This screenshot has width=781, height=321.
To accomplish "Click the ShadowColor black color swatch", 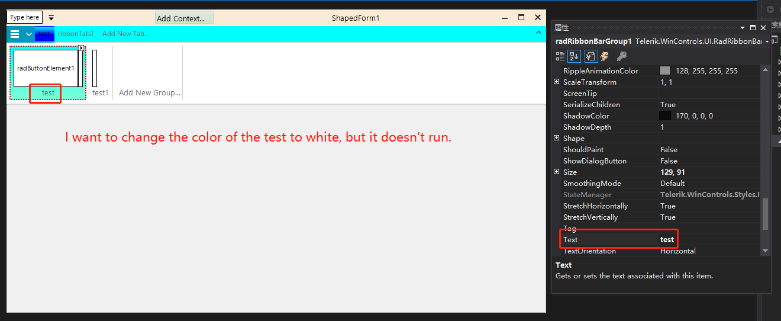I will pyautogui.click(x=665, y=116).
